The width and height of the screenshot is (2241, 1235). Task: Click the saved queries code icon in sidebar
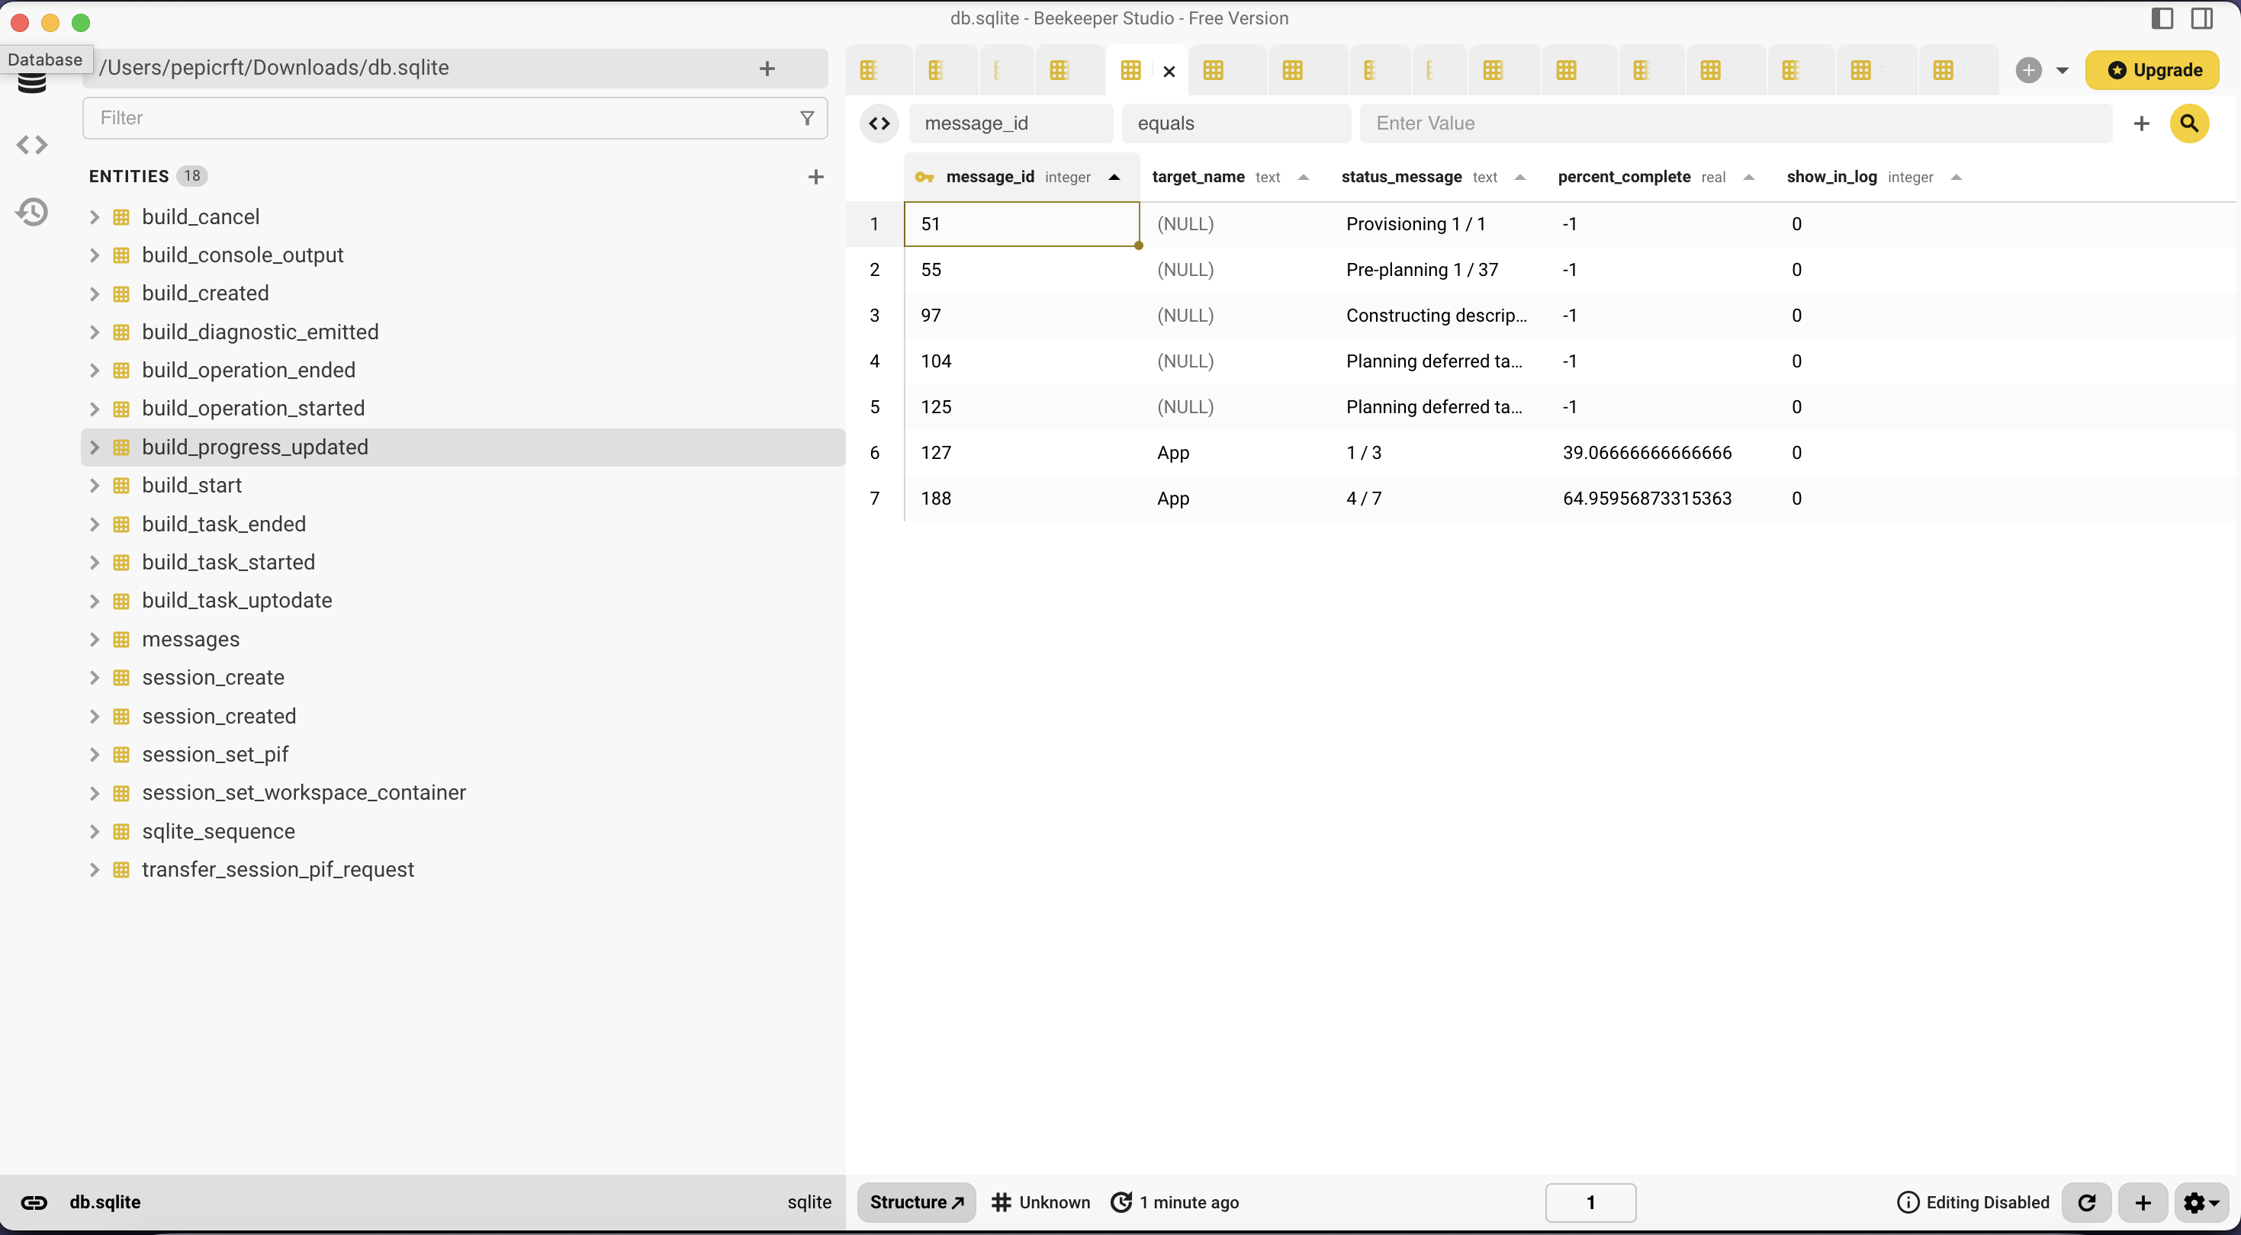tap(32, 146)
